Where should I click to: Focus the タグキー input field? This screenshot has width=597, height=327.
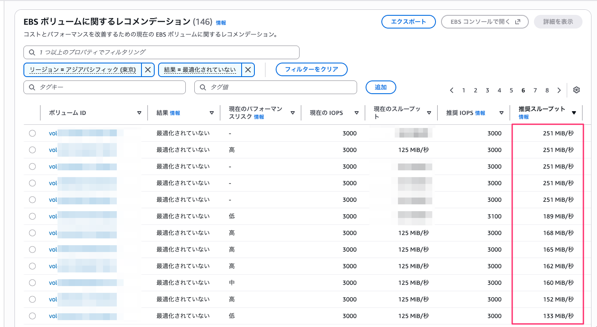pos(105,87)
